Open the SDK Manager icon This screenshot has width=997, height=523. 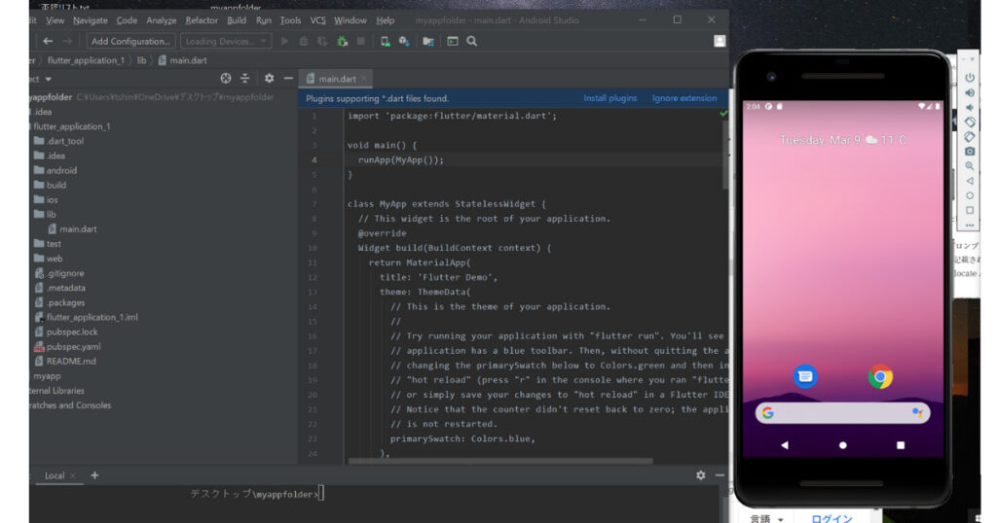tap(404, 41)
